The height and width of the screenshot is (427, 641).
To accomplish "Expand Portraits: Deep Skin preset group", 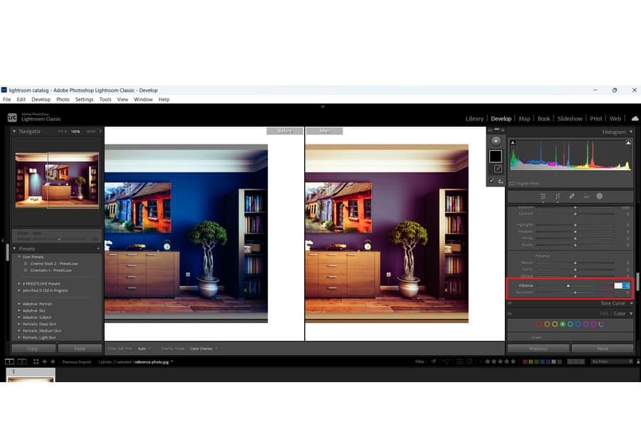I will [x=19, y=324].
